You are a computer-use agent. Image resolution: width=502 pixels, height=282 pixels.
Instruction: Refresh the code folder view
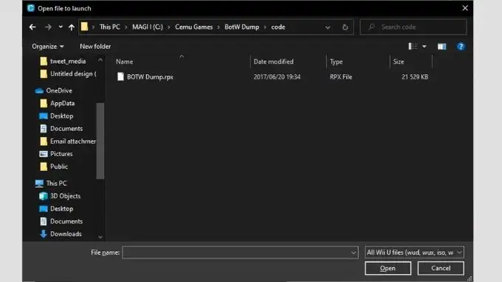pos(345,27)
